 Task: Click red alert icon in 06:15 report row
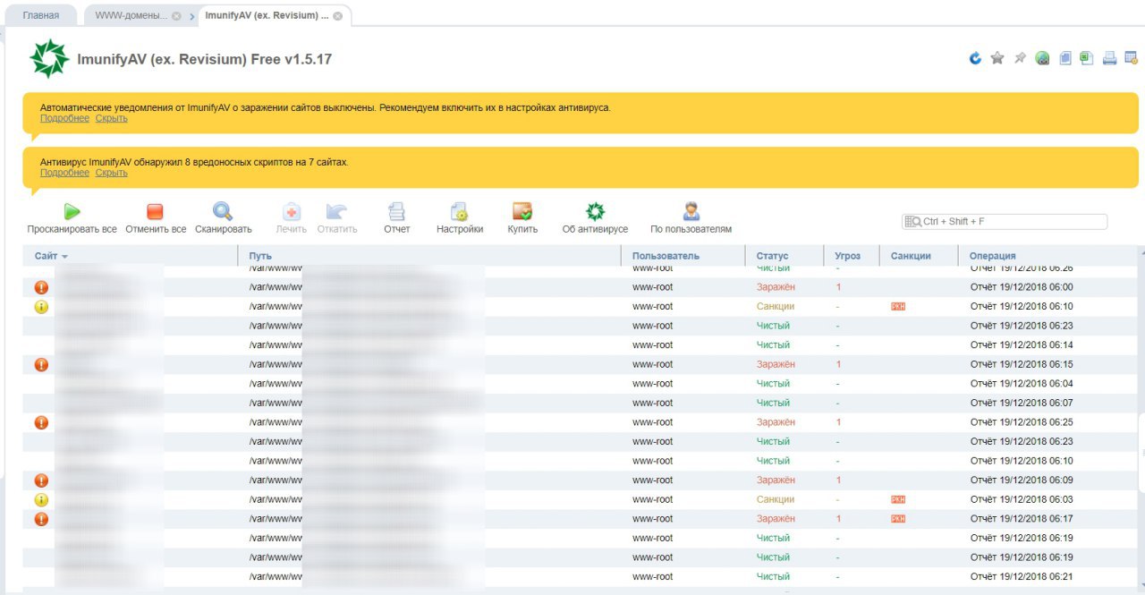click(x=41, y=364)
